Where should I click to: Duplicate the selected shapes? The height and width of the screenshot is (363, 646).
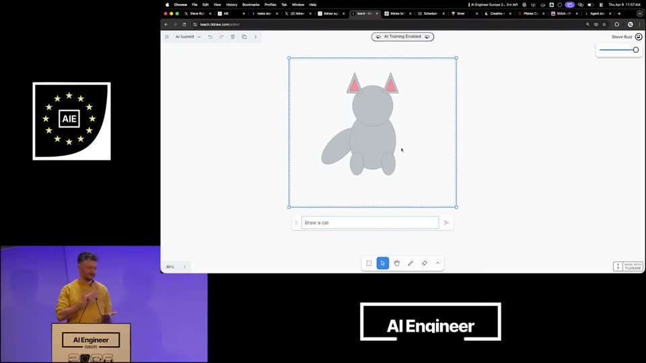coord(244,36)
